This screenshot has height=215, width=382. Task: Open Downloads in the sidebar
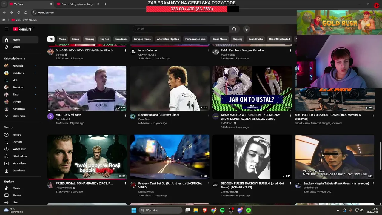point(20,171)
